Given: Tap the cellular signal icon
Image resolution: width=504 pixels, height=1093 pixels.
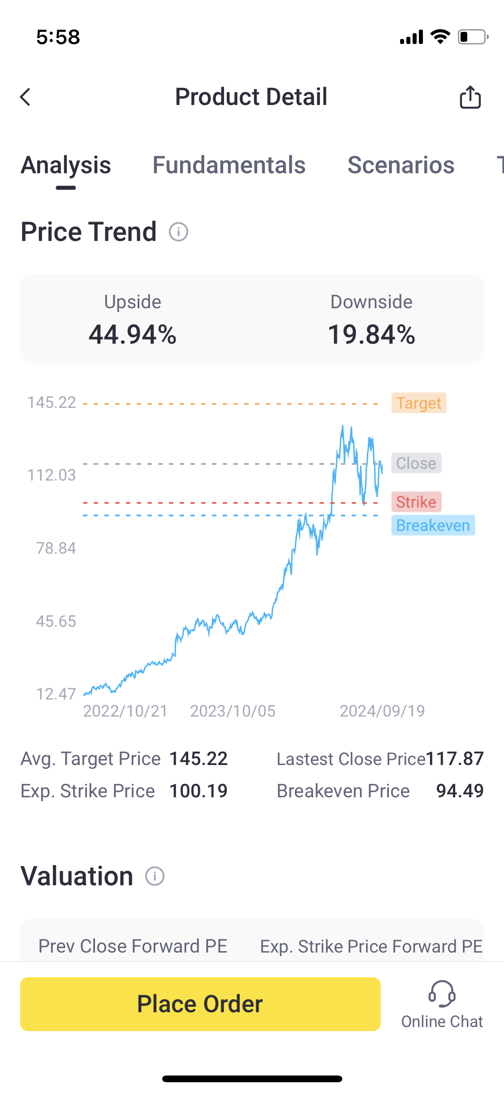Looking at the screenshot, I should (x=411, y=37).
